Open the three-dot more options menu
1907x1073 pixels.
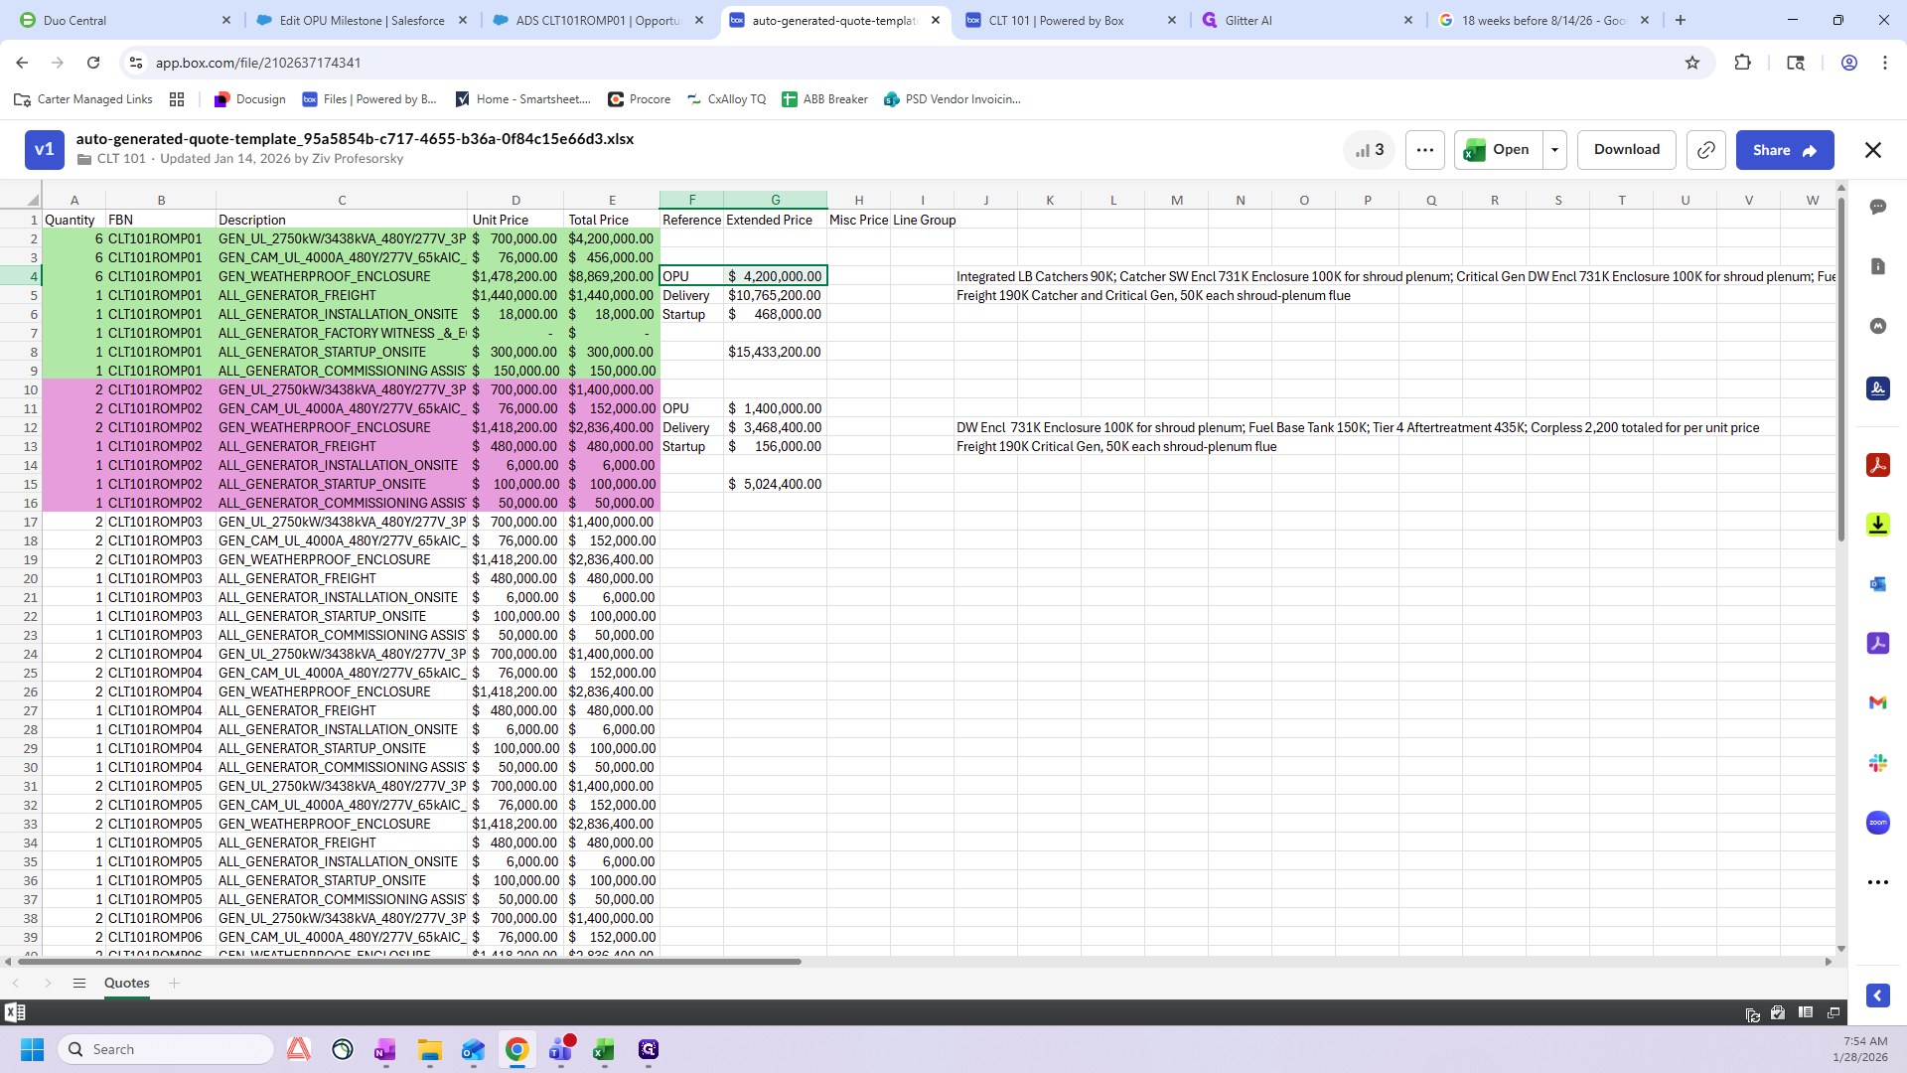1424,150
